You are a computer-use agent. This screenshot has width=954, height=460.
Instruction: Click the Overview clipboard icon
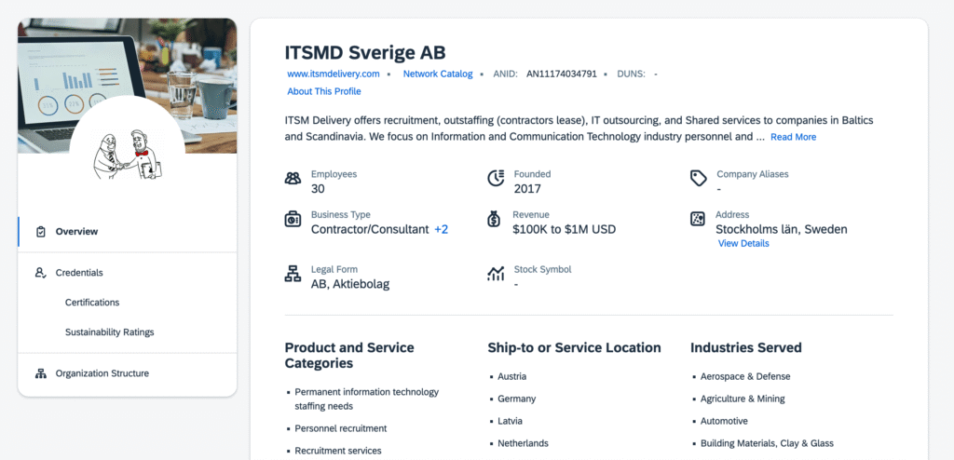coord(41,232)
